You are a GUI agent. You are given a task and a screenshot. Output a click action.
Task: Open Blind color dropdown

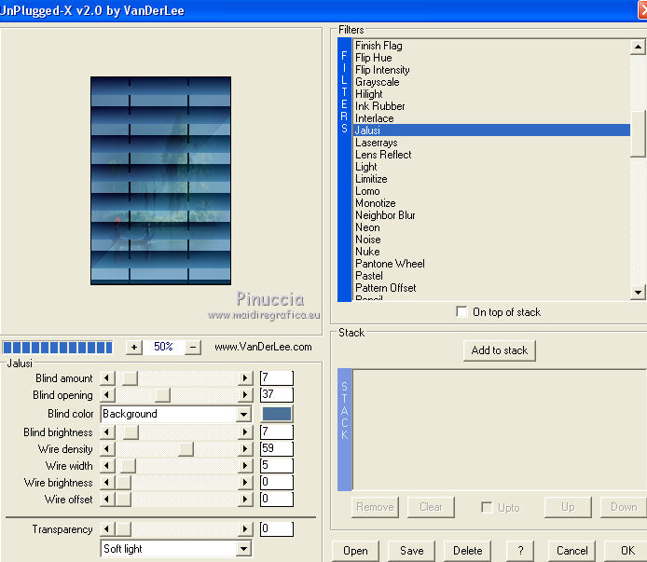click(244, 414)
